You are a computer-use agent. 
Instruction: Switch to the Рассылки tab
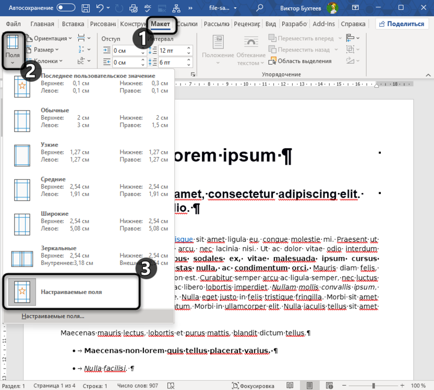click(216, 24)
